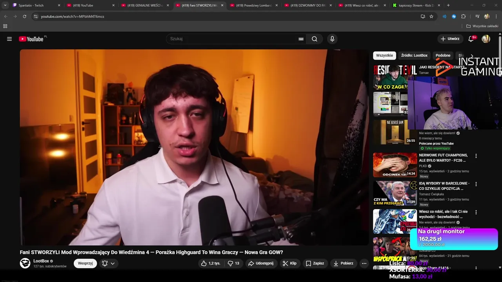
Task: Open the YouTube account avatar menu
Action: (486, 39)
